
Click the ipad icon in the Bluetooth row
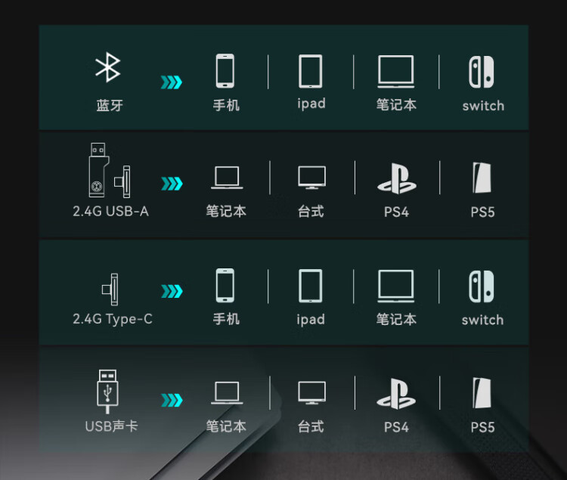(x=311, y=71)
